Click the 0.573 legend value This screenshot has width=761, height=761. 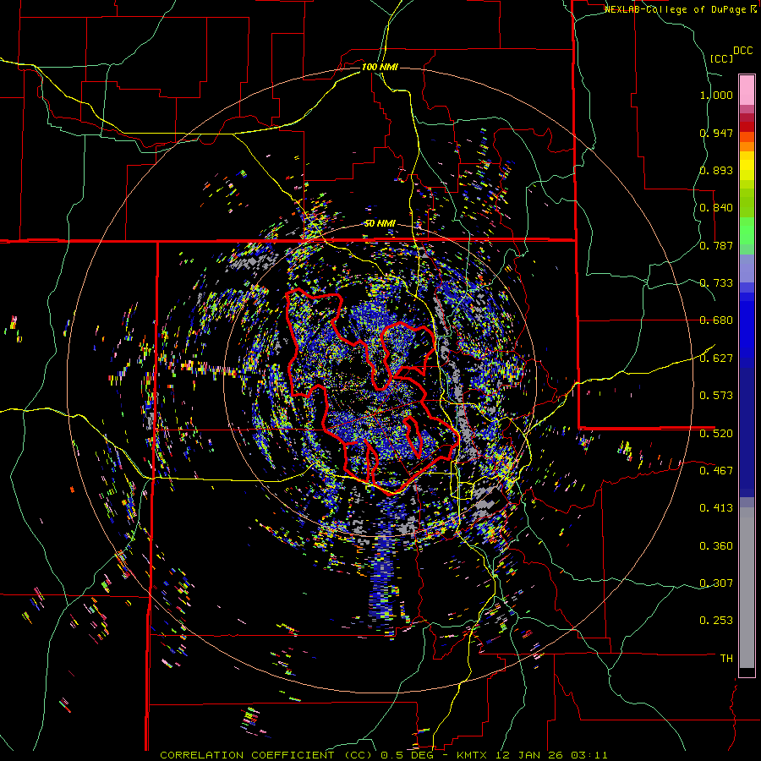pos(716,396)
